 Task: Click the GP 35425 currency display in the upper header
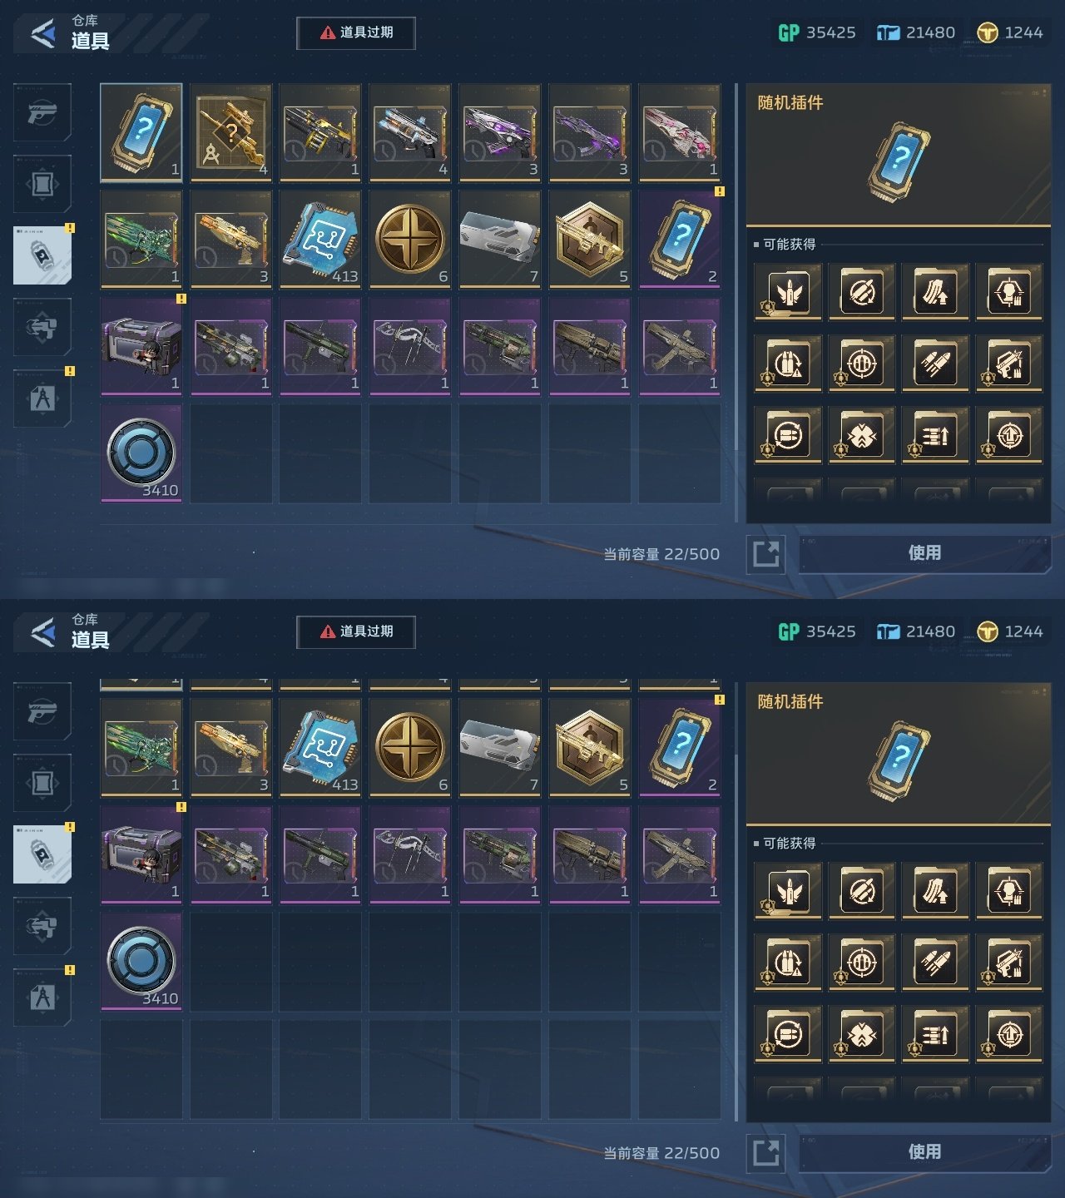[817, 32]
